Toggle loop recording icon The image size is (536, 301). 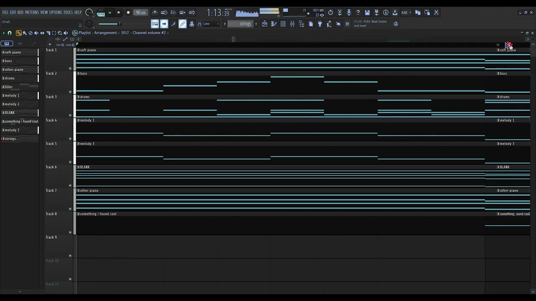click(x=192, y=13)
